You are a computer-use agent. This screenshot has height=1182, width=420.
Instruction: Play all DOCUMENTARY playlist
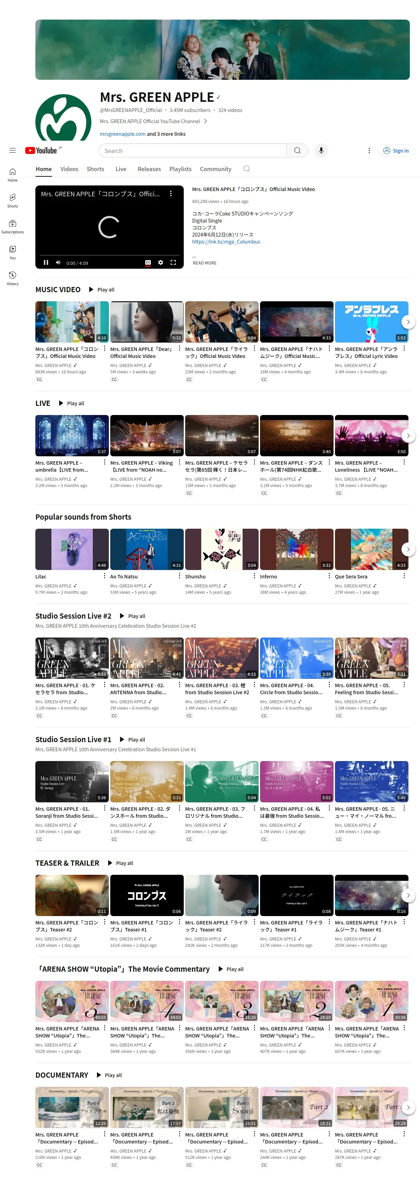coord(109,1075)
